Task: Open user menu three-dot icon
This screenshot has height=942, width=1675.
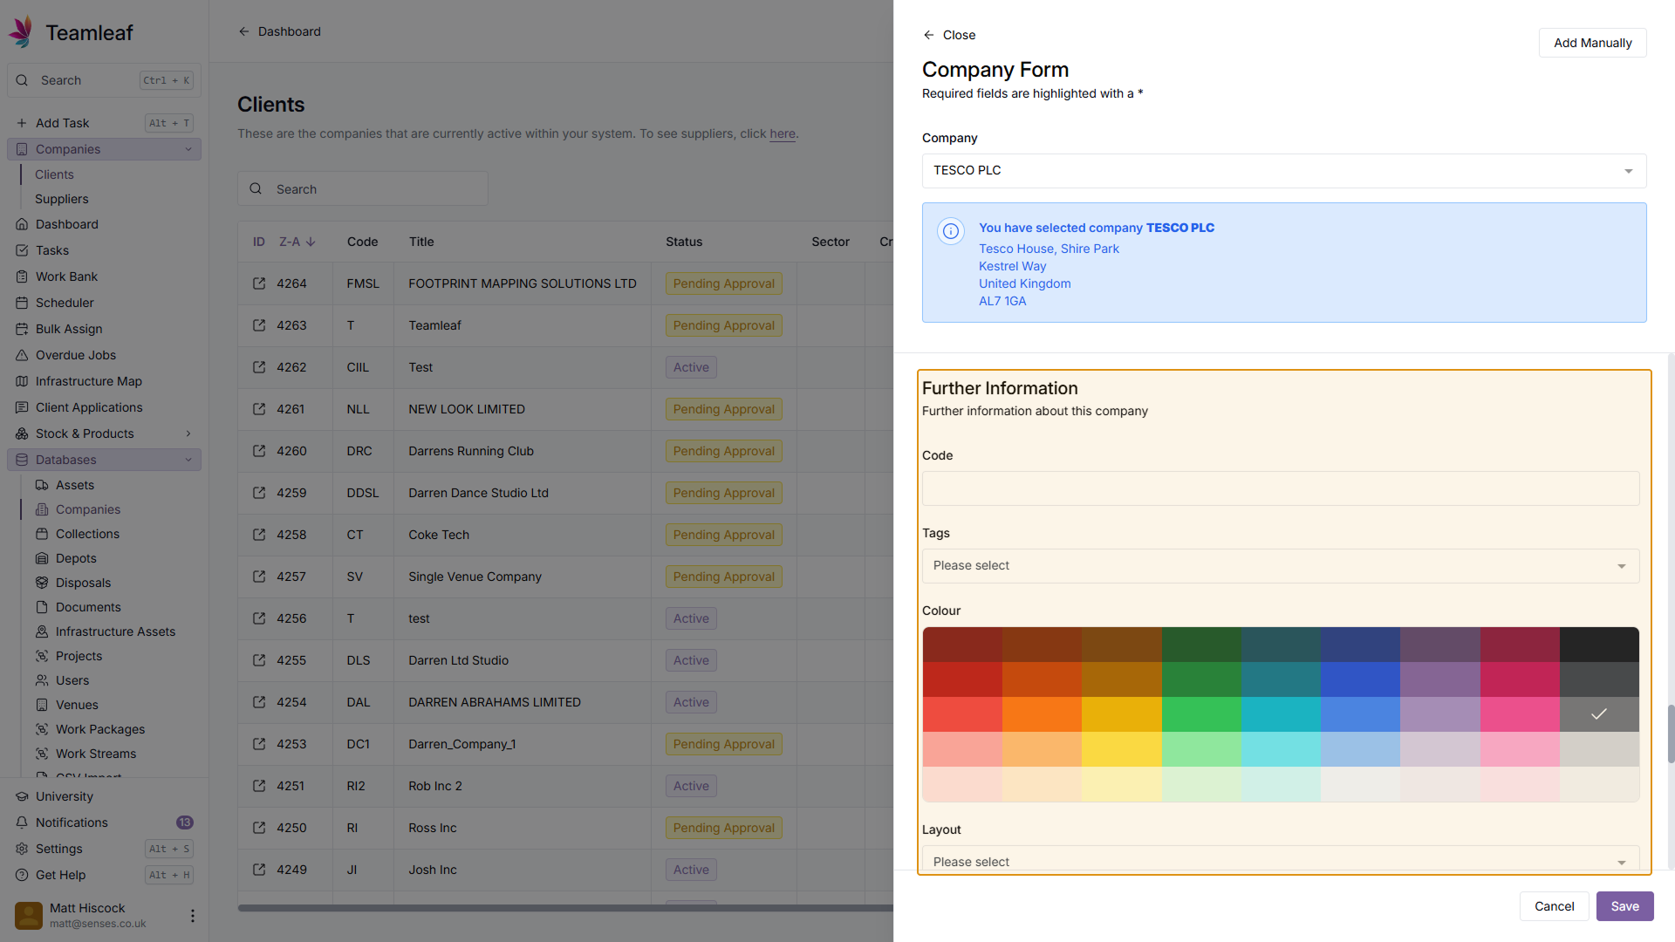Action: [192, 915]
